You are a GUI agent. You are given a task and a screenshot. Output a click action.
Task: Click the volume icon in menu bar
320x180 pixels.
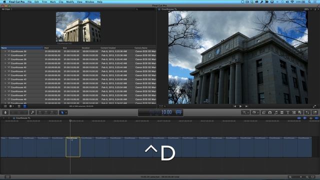coord(287,2)
